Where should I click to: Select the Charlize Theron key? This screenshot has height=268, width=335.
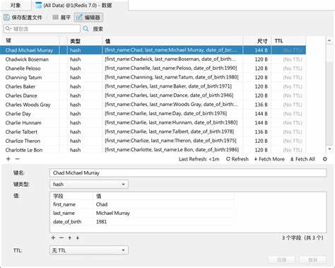(23, 141)
